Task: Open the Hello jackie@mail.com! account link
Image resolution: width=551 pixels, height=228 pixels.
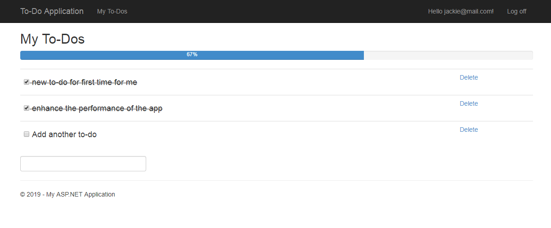Action: click(461, 11)
